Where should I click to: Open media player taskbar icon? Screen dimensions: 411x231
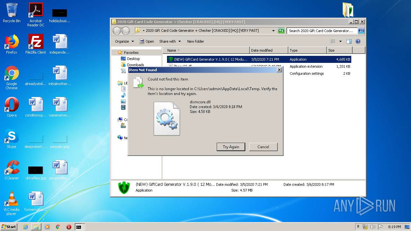pos(47,227)
